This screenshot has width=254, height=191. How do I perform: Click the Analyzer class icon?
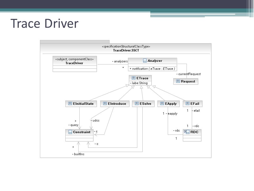(145, 61)
